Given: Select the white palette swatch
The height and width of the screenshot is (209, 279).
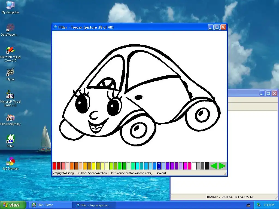Looking at the screenshot, I should coord(194,166).
